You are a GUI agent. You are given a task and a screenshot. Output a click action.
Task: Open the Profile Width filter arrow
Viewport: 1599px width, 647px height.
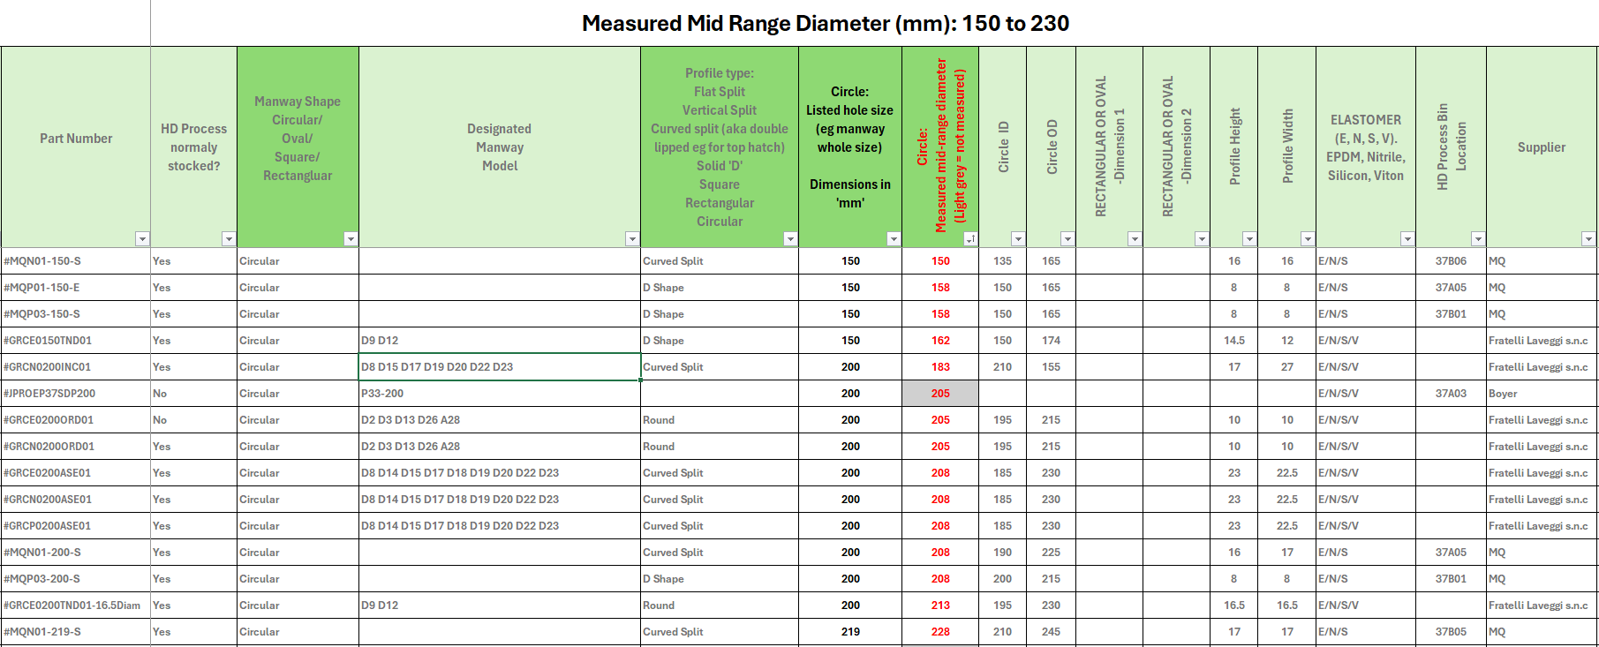pos(1308,239)
